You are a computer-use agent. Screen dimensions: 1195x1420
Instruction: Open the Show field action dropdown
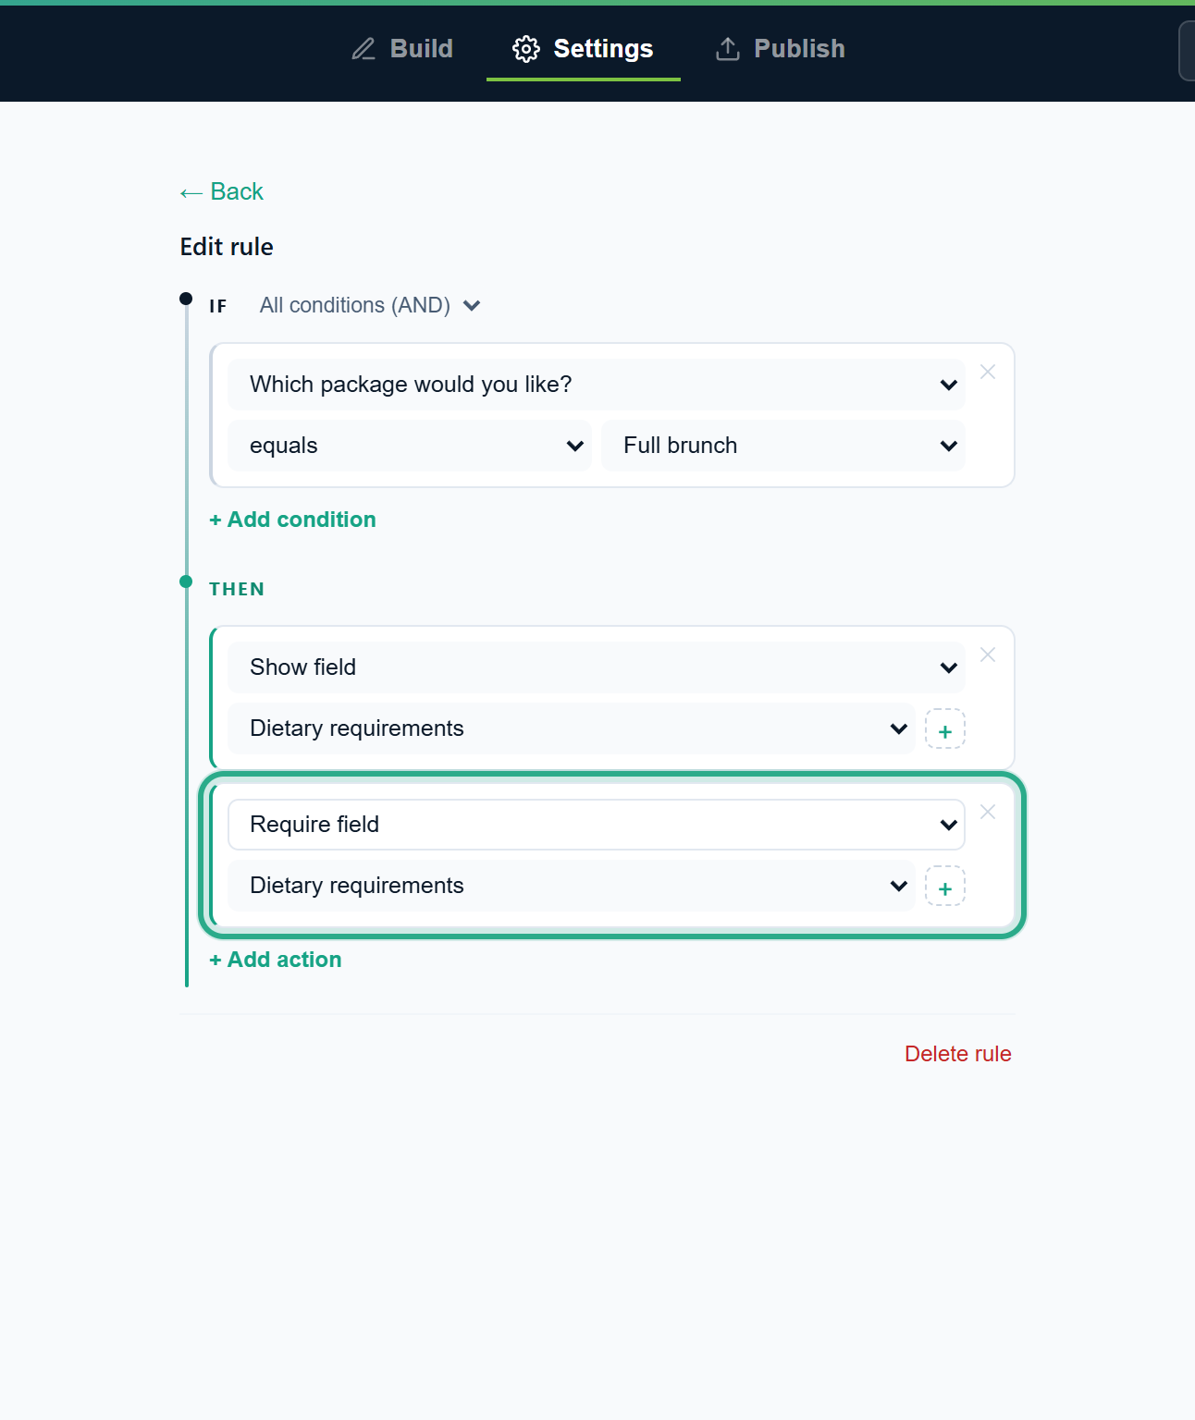click(597, 667)
